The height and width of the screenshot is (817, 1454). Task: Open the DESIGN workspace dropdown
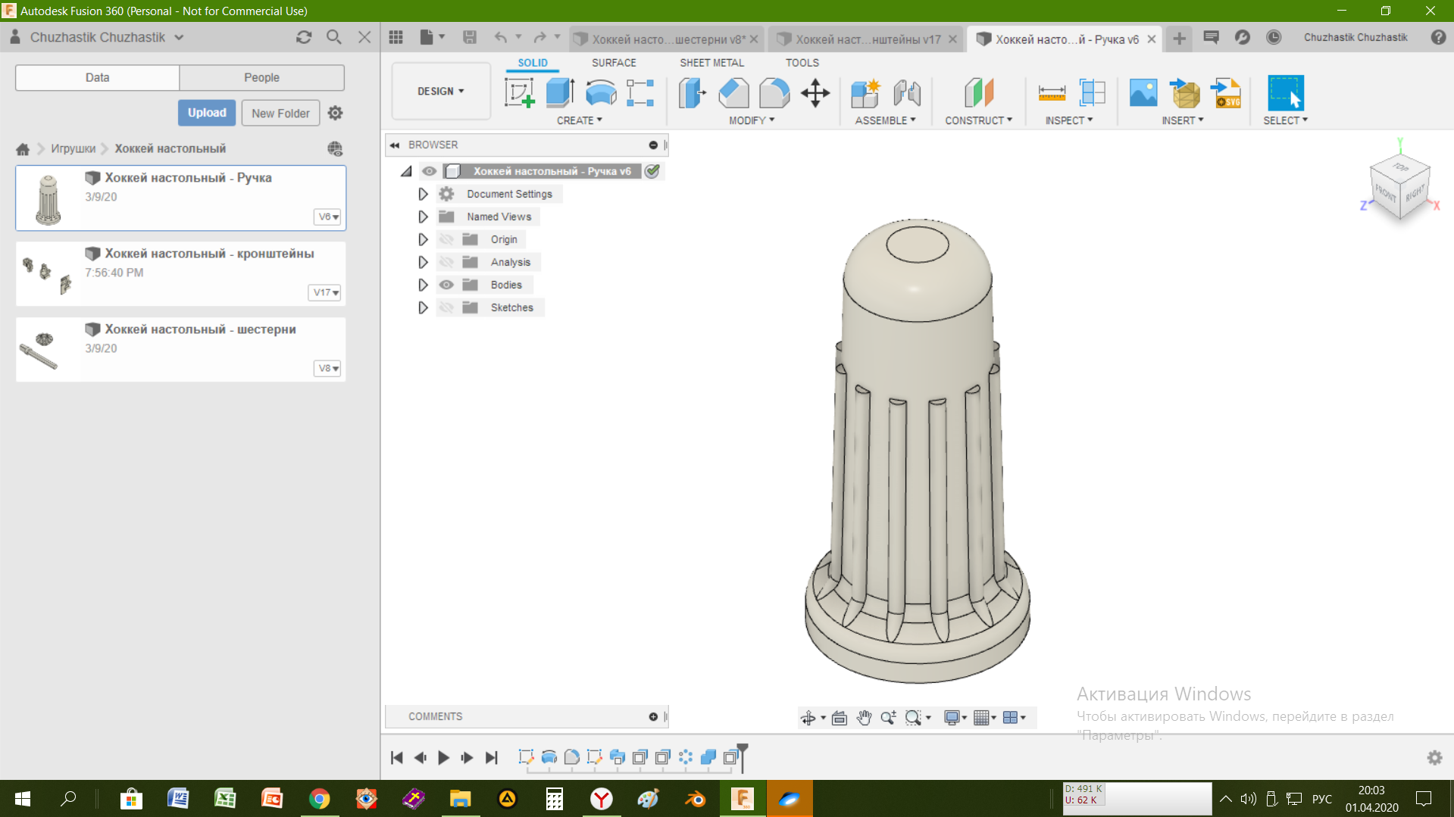(441, 91)
